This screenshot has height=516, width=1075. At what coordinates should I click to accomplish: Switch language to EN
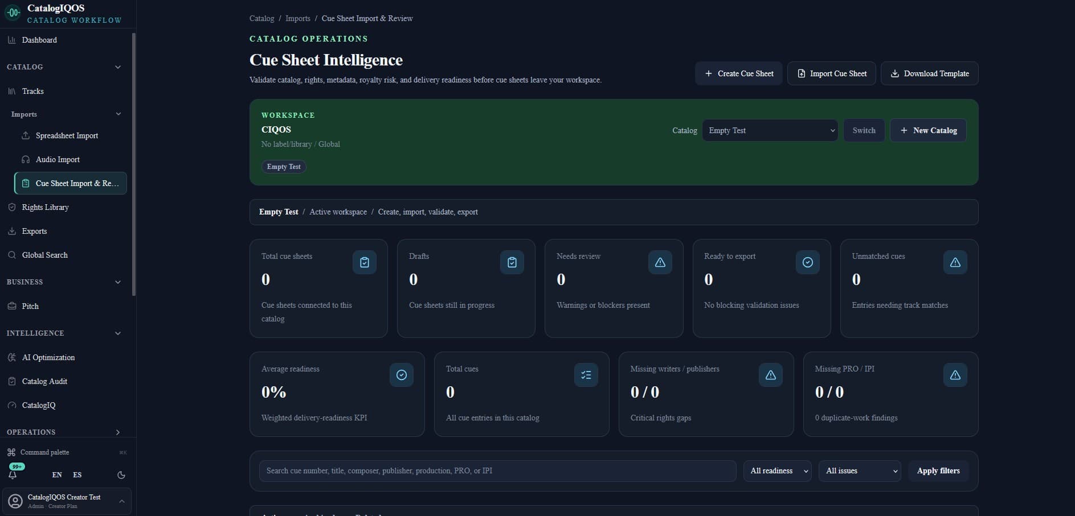[x=57, y=475]
